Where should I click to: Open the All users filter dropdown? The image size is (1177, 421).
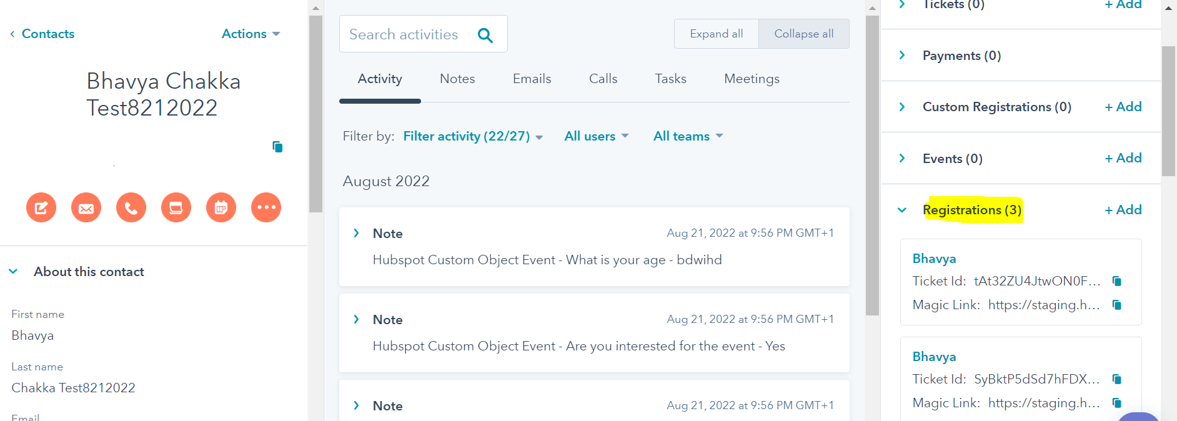(x=597, y=136)
